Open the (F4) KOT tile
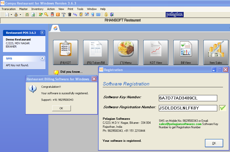 pos(66,52)
